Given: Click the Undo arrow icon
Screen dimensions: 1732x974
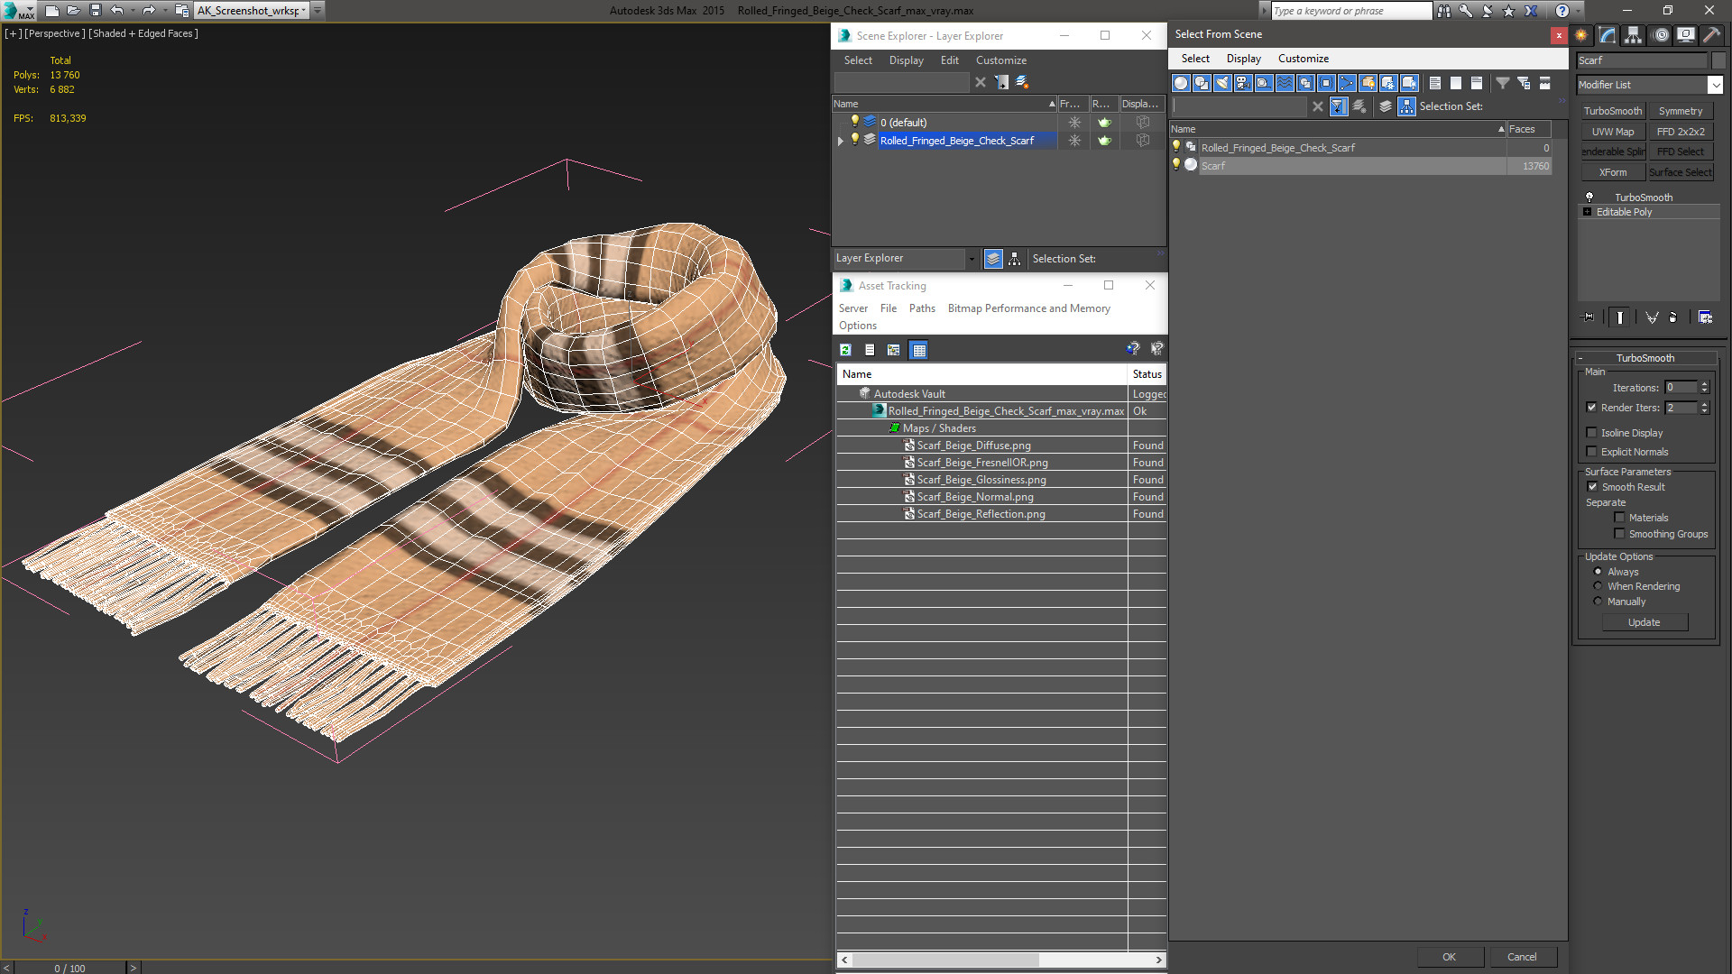Looking at the screenshot, I should pyautogui.click(x=116, y=11).
